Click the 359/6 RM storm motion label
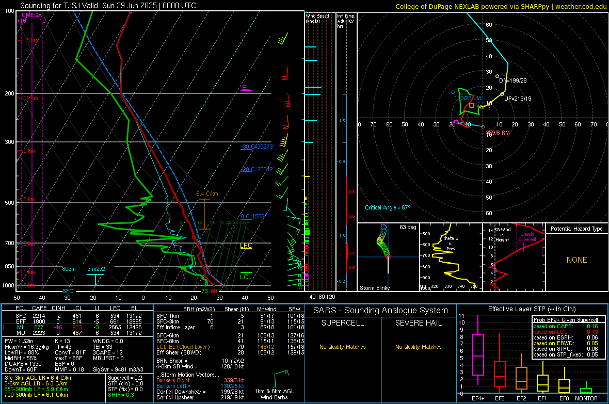609x404 pixels. pos(498,133)
